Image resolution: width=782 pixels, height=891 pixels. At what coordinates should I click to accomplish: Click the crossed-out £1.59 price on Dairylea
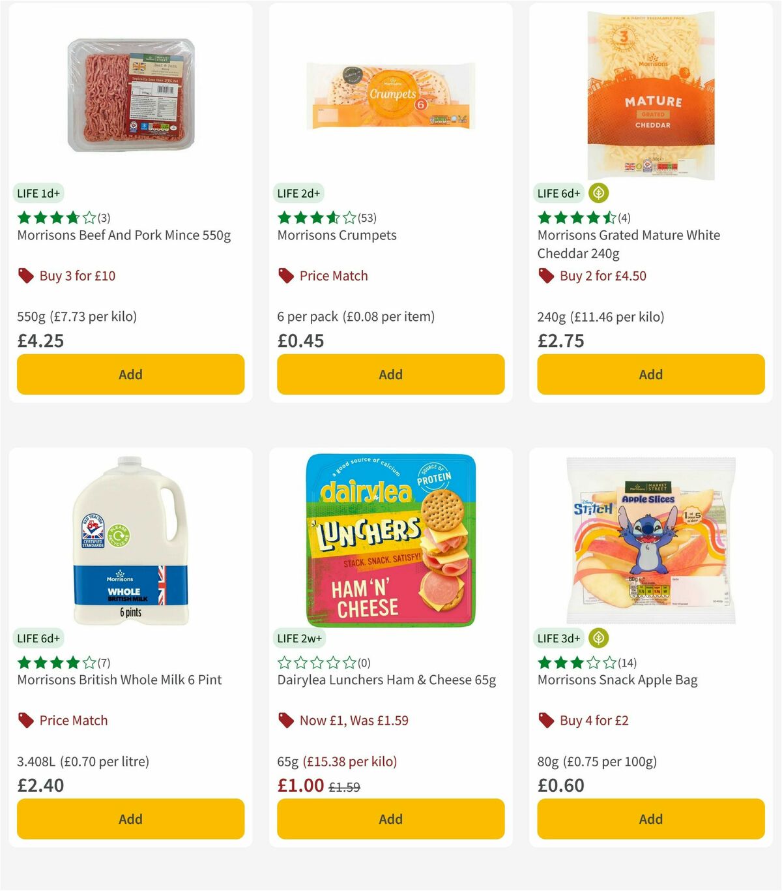tap(344, 787)
